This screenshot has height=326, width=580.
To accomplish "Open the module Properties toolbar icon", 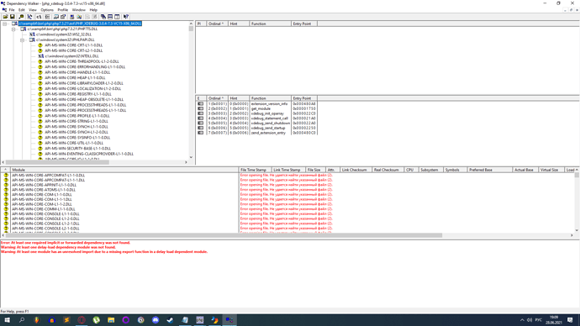I will (x=63, y=17).
